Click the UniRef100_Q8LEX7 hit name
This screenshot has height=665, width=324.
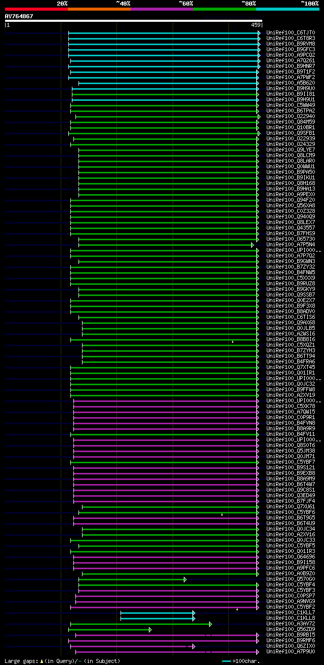[x=291, y=223]
